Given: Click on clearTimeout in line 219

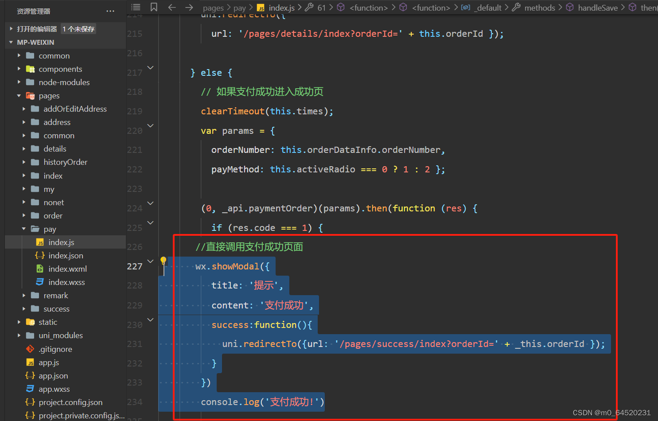Looking at the screenshot, I should tap(233, 111).
